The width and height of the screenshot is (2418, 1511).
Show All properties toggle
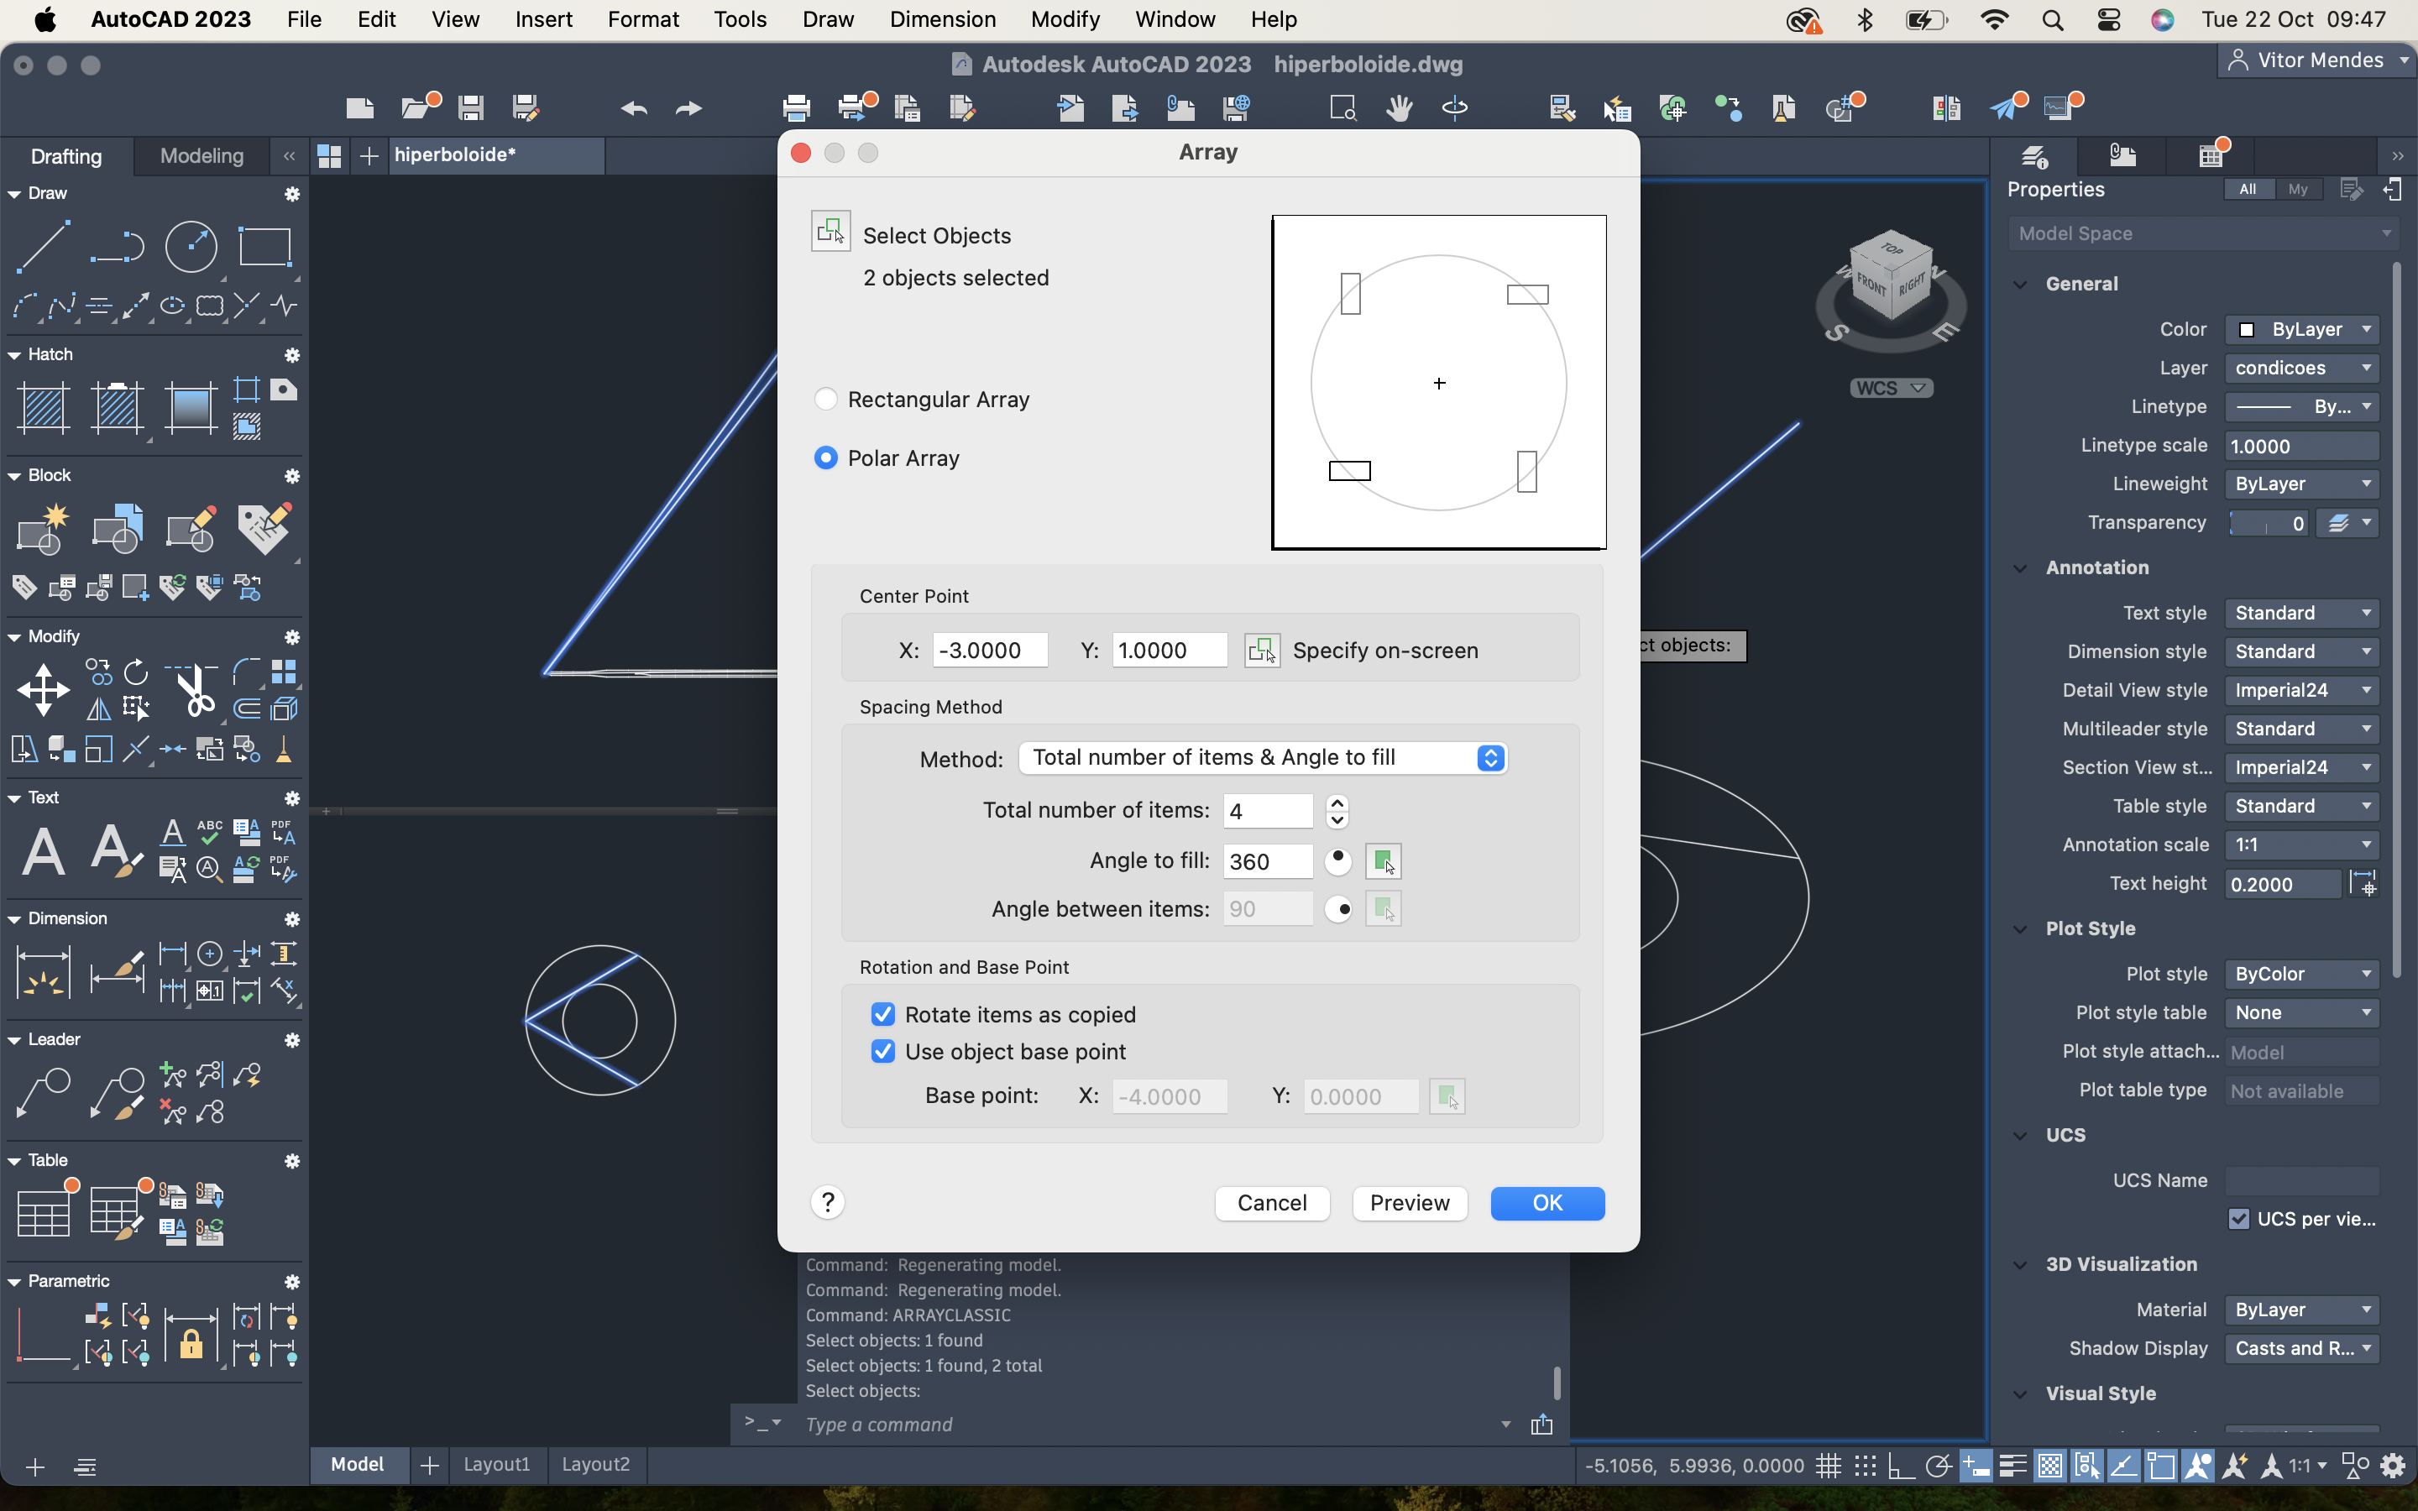coord(2248,189)
